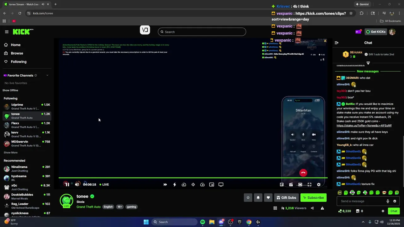This screenshot has width=404, height=227.
Task: Open Spotify from the Windows taskbar
Action: 203,222
